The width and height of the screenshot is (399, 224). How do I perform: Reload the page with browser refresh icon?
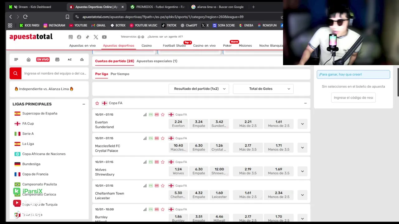click(25, 17)
